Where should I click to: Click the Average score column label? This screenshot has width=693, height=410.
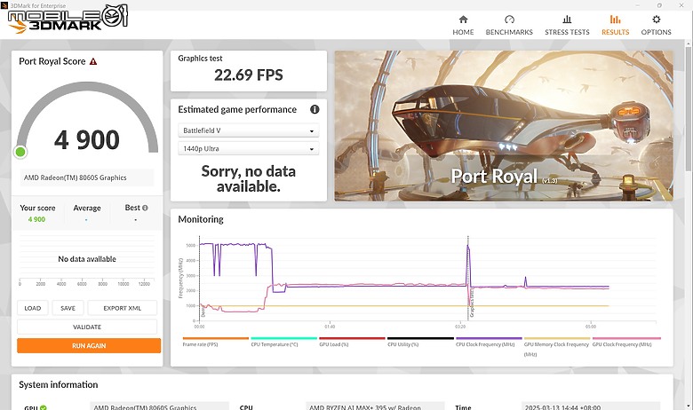coord(87,208)
